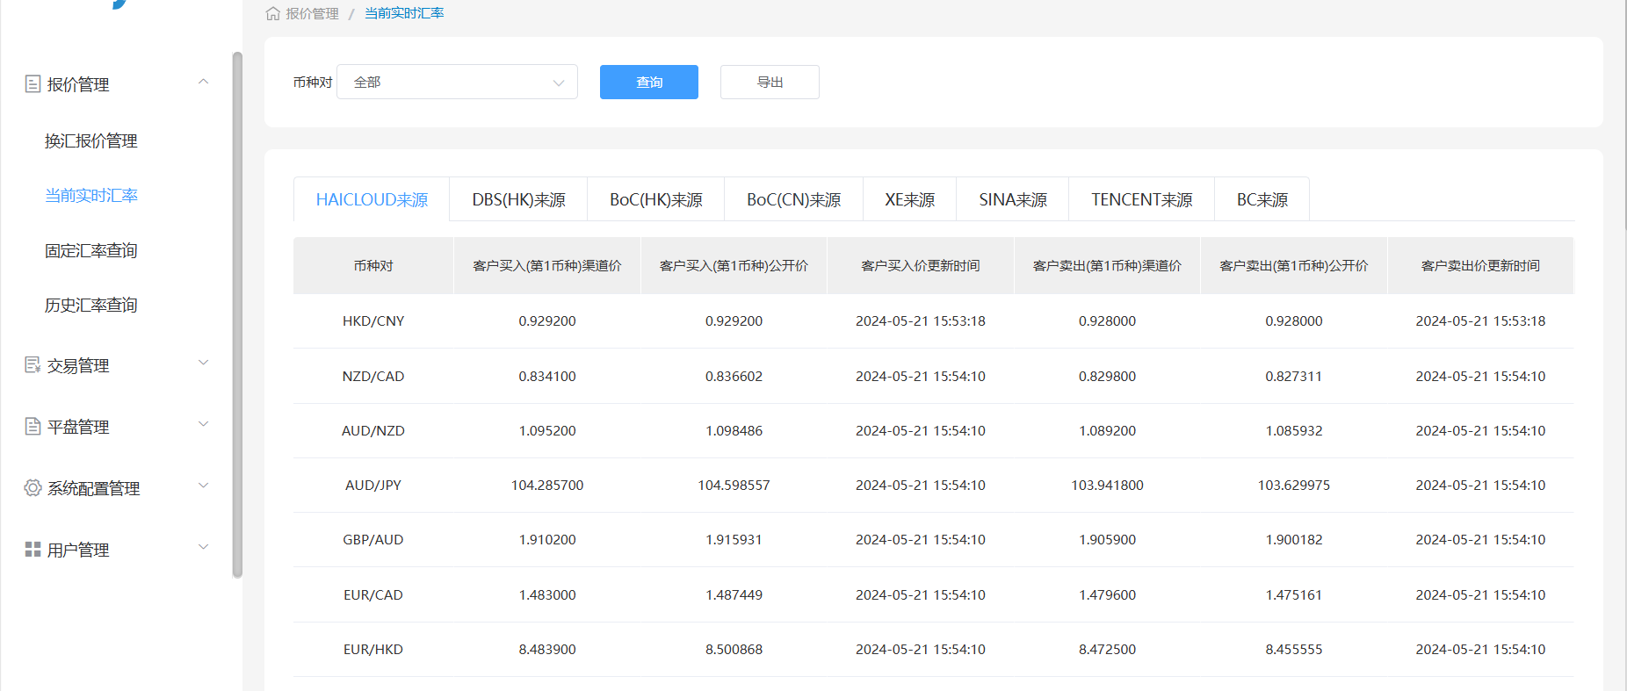1627x691 pixels.
Task: Click the 用户管理 grid icon
Action: [33, 550]
